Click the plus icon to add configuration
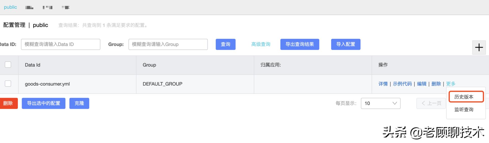The width and height of the screenshot is (489, 143). click(x=479, y=47)
